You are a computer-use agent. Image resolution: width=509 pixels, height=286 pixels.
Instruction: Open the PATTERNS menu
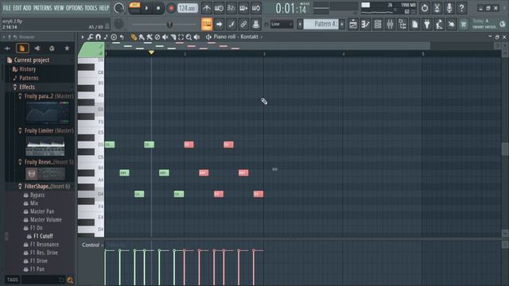point(42,8)
